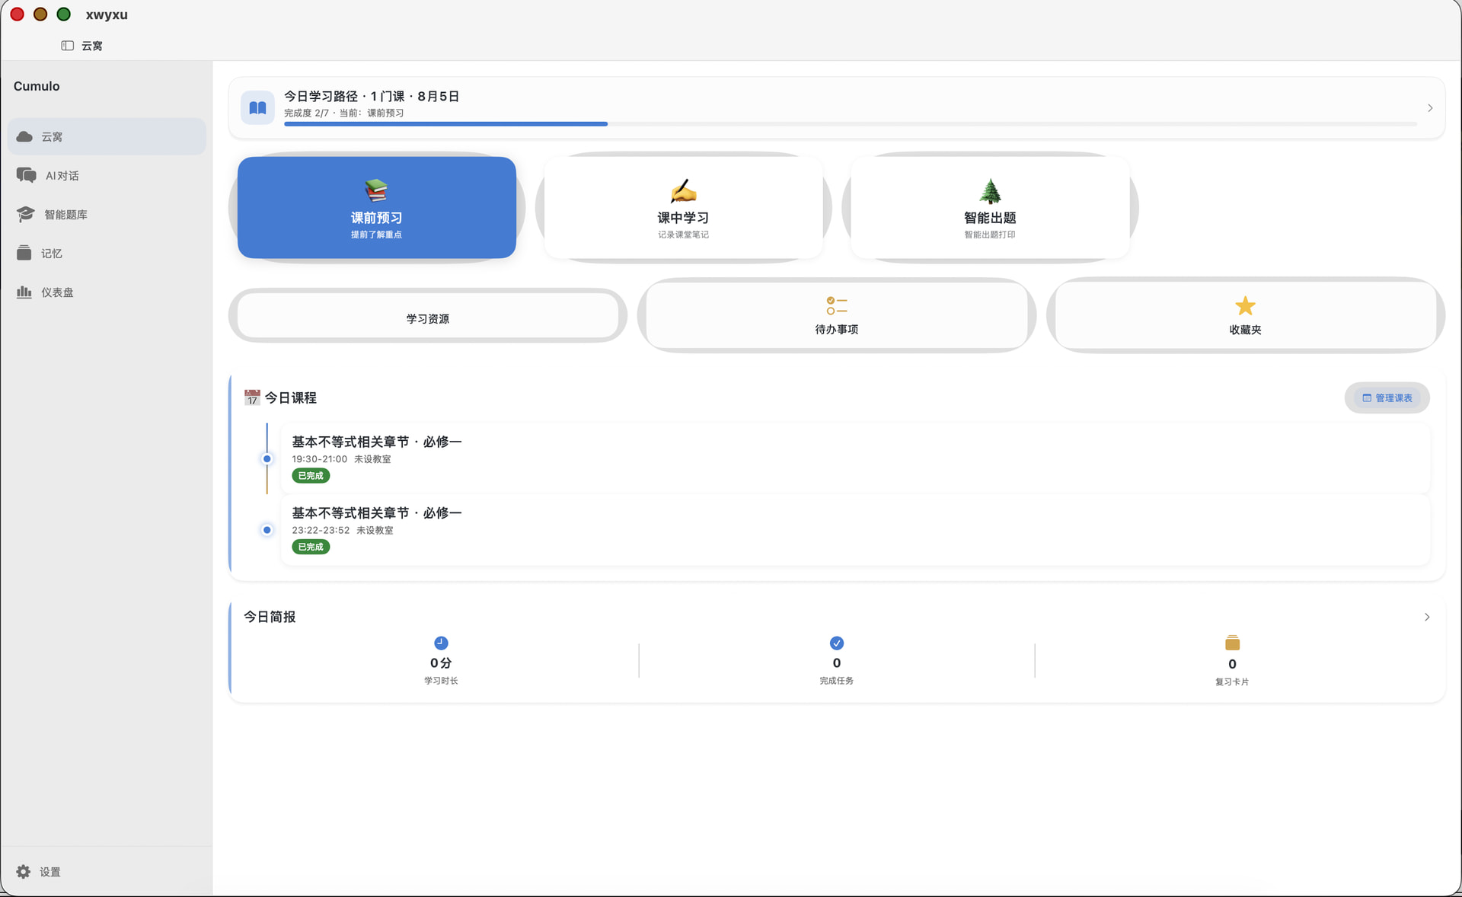The width and height of the screenshot is (1462, 897).
Task: Click the timeline dot for 19:30-21:00 course
Action: (x=267, y=458)
